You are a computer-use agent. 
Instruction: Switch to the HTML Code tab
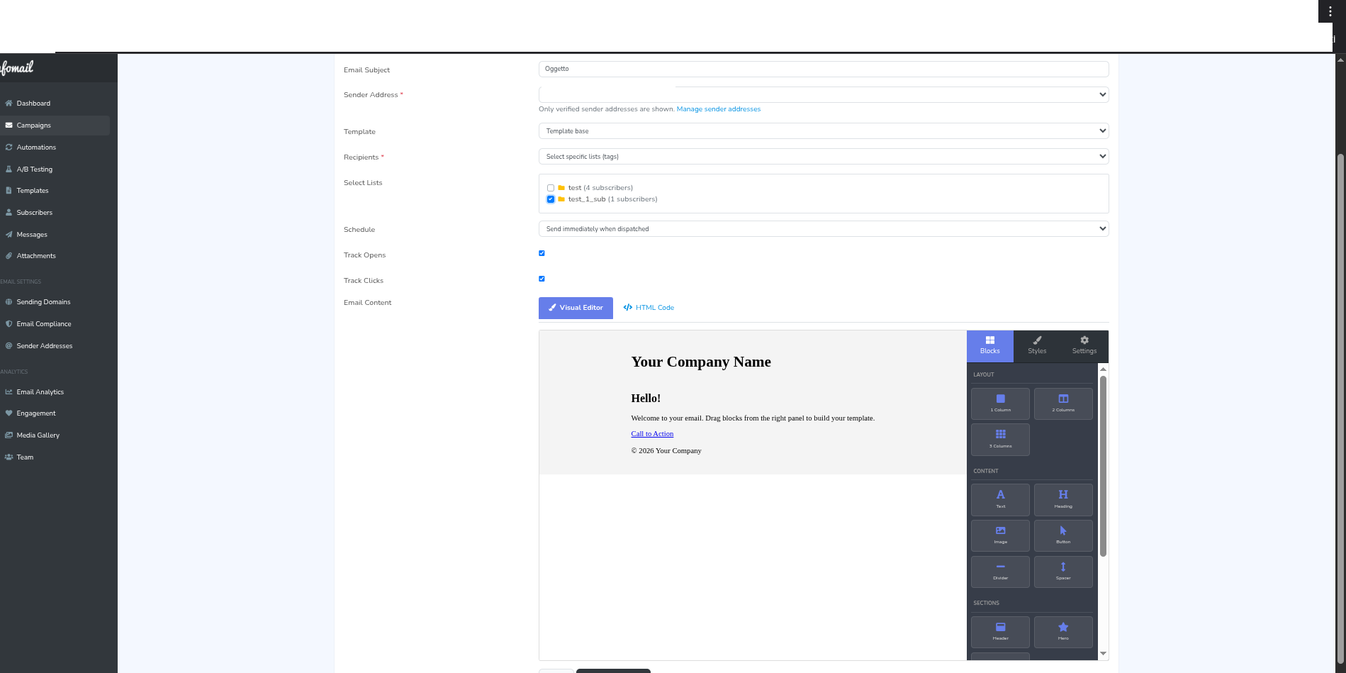point(649,308)
